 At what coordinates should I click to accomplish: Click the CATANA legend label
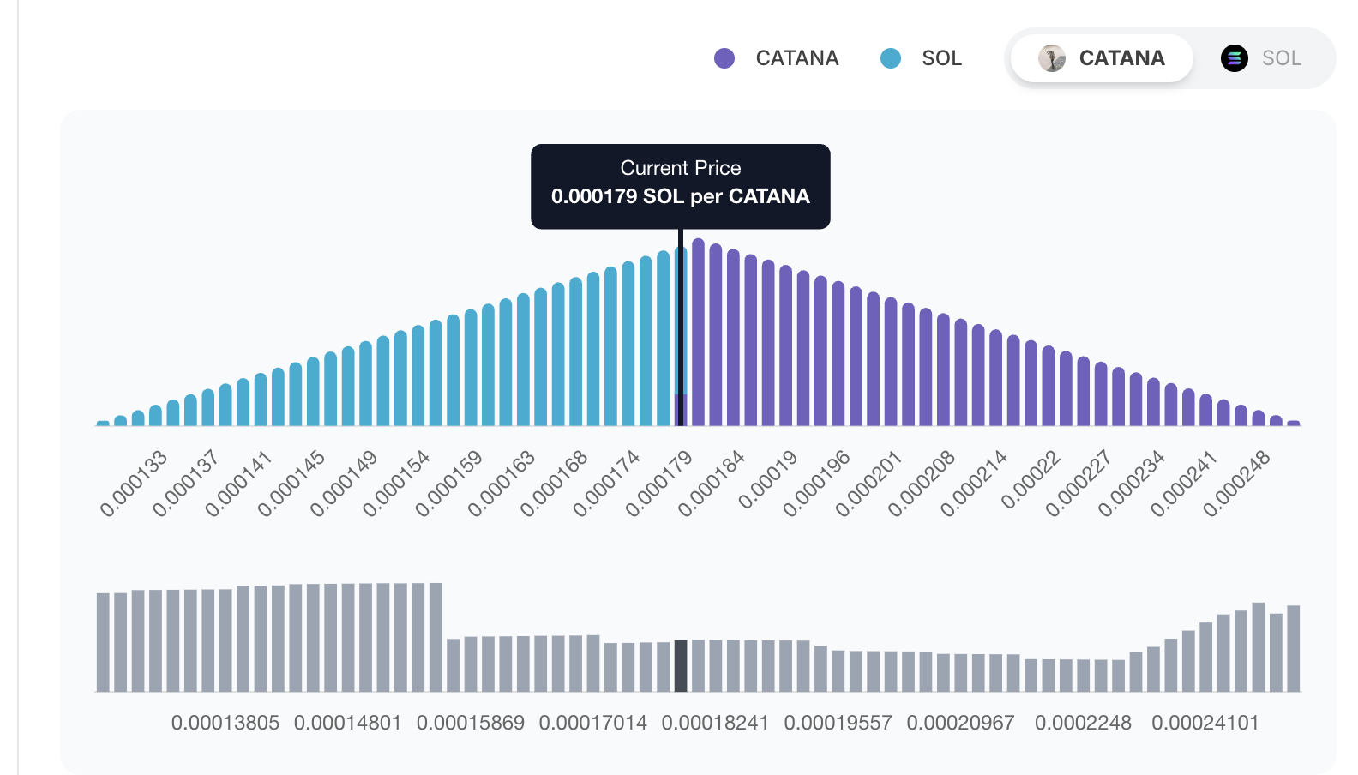click(x=796, y=58)
